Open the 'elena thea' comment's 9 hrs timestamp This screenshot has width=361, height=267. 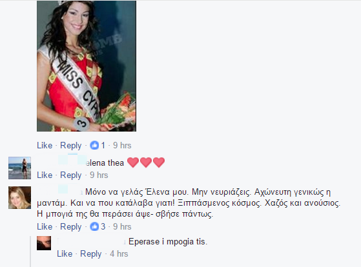99,175
